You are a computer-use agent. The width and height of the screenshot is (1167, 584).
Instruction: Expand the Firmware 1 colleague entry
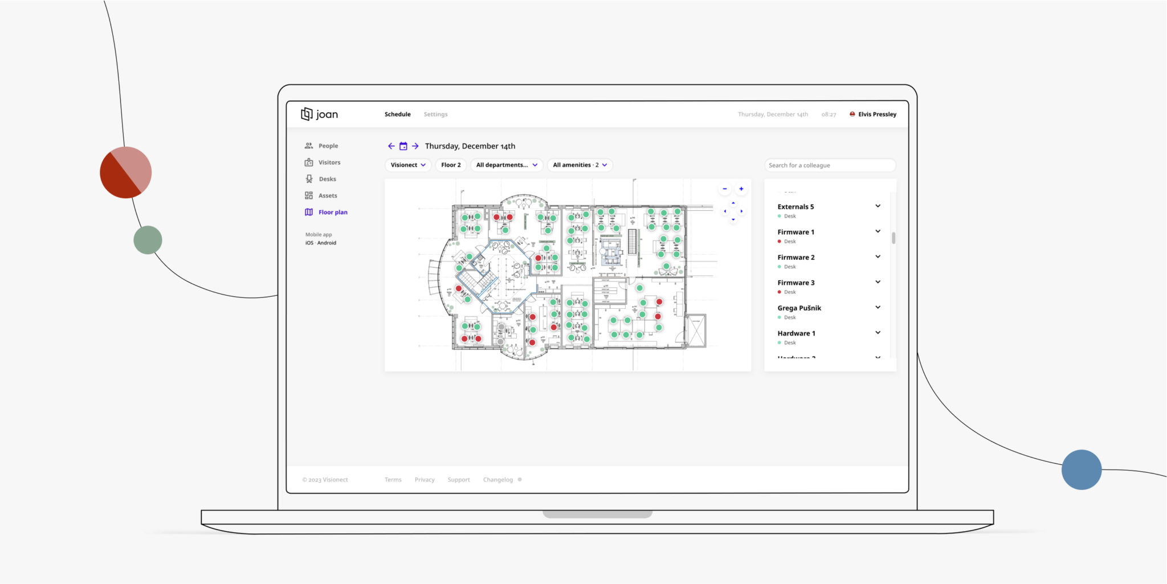click(x=878, y=231)
